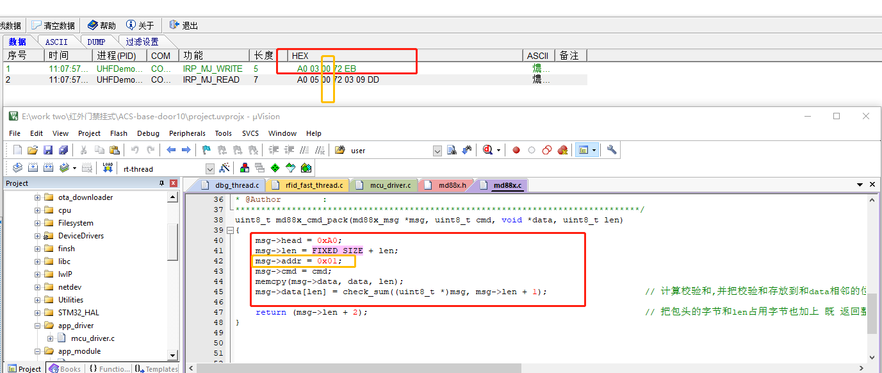Select the IRP_MJ_READ row in data list
This screenshot has width=882, height=373.
(x=295, y=79)
